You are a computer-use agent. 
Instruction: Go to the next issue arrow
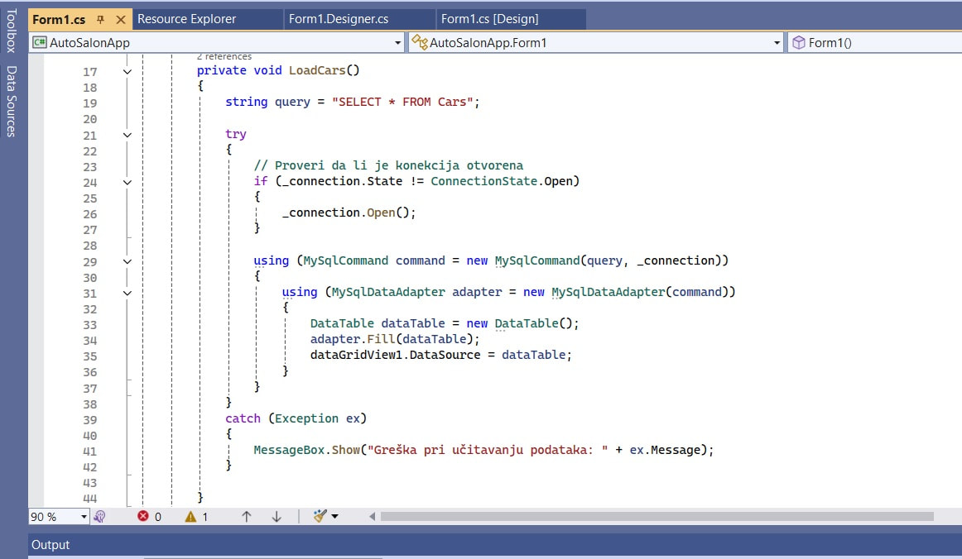tap(277, 517)
